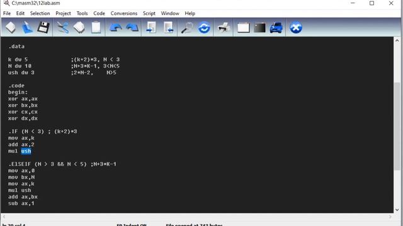Undo the last edit with the left arrow icon

tap(116, 28)
